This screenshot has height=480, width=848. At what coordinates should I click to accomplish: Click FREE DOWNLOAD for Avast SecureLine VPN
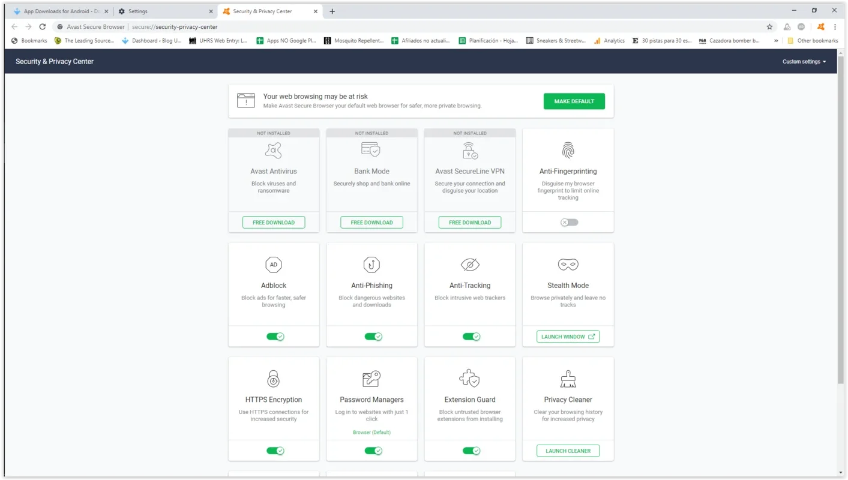click(x=470, y=223)
